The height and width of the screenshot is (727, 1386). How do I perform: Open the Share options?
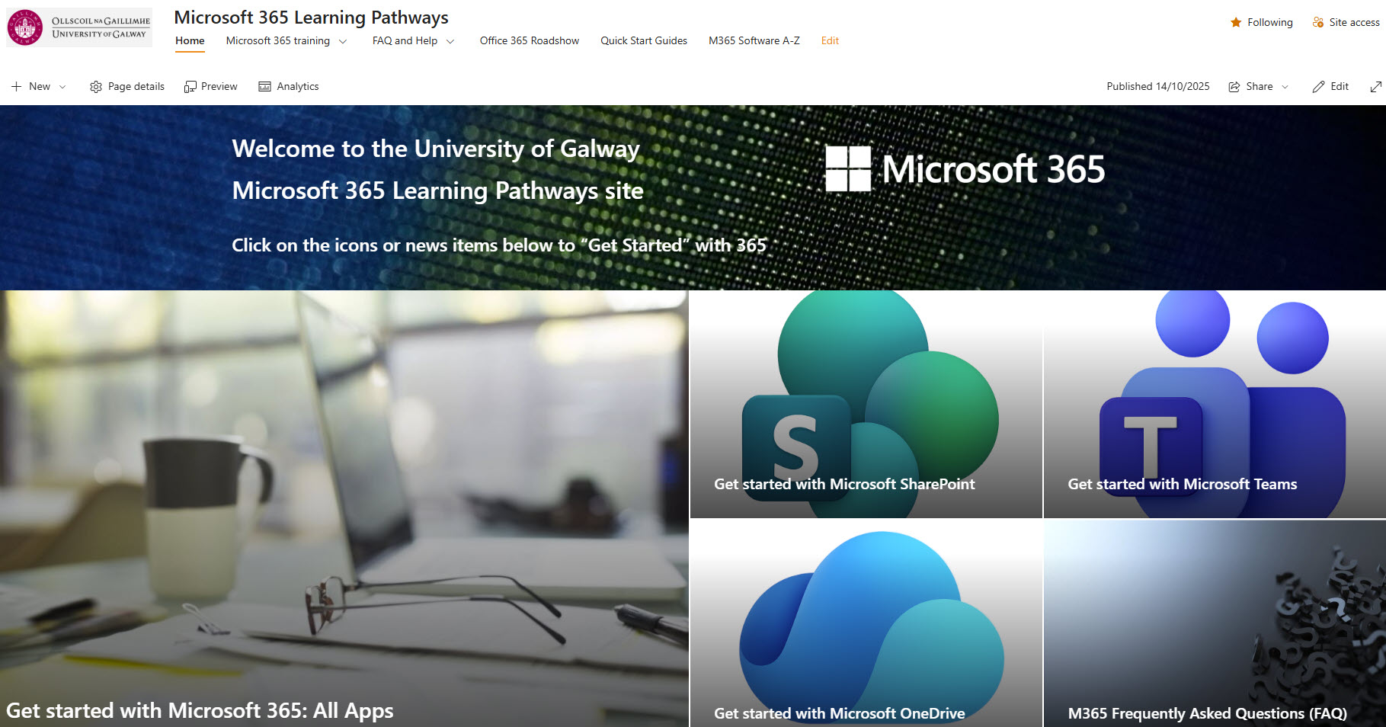[x=1257, y=86]
